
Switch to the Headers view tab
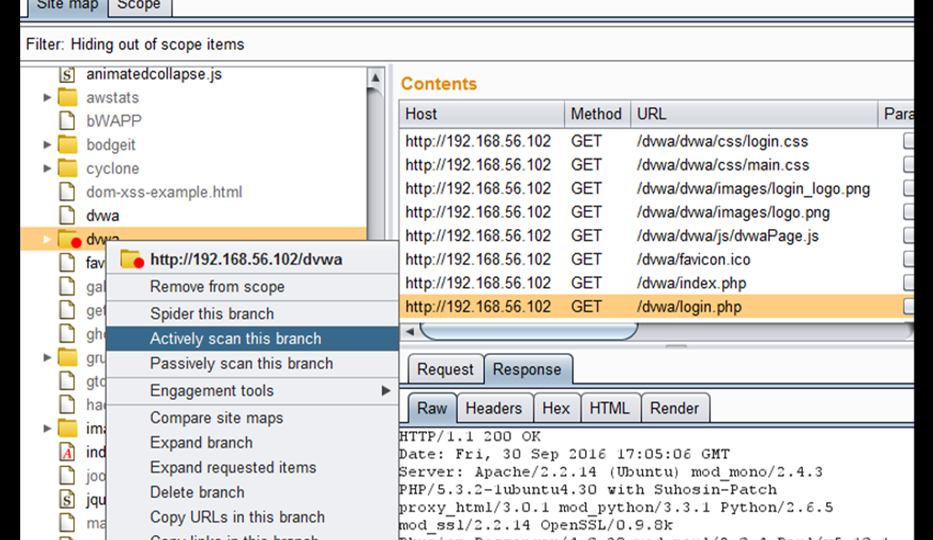pyautogui.click(x=493, y=408)
